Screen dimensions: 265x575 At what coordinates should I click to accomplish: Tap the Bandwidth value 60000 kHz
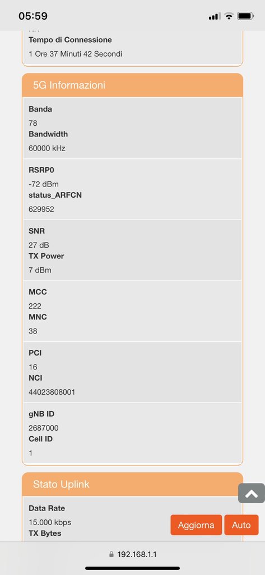(47, 148)
